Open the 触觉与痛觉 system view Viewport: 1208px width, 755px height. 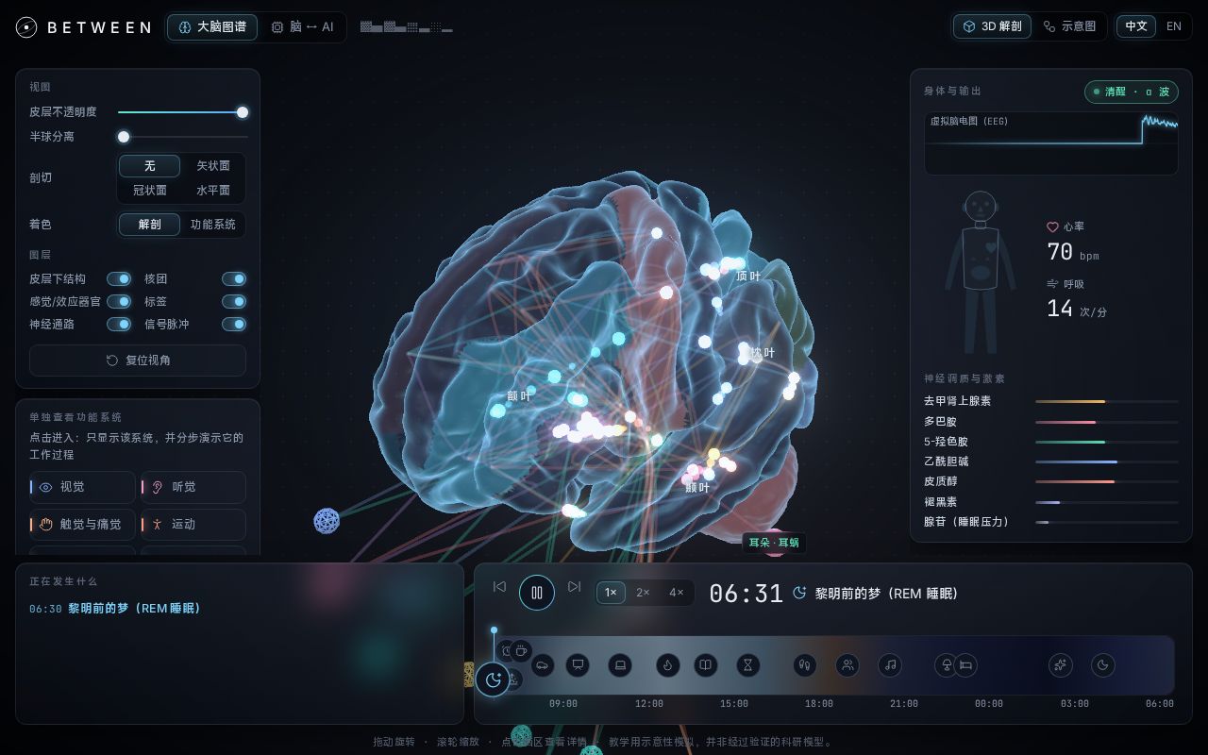click(x=83, y=525)
